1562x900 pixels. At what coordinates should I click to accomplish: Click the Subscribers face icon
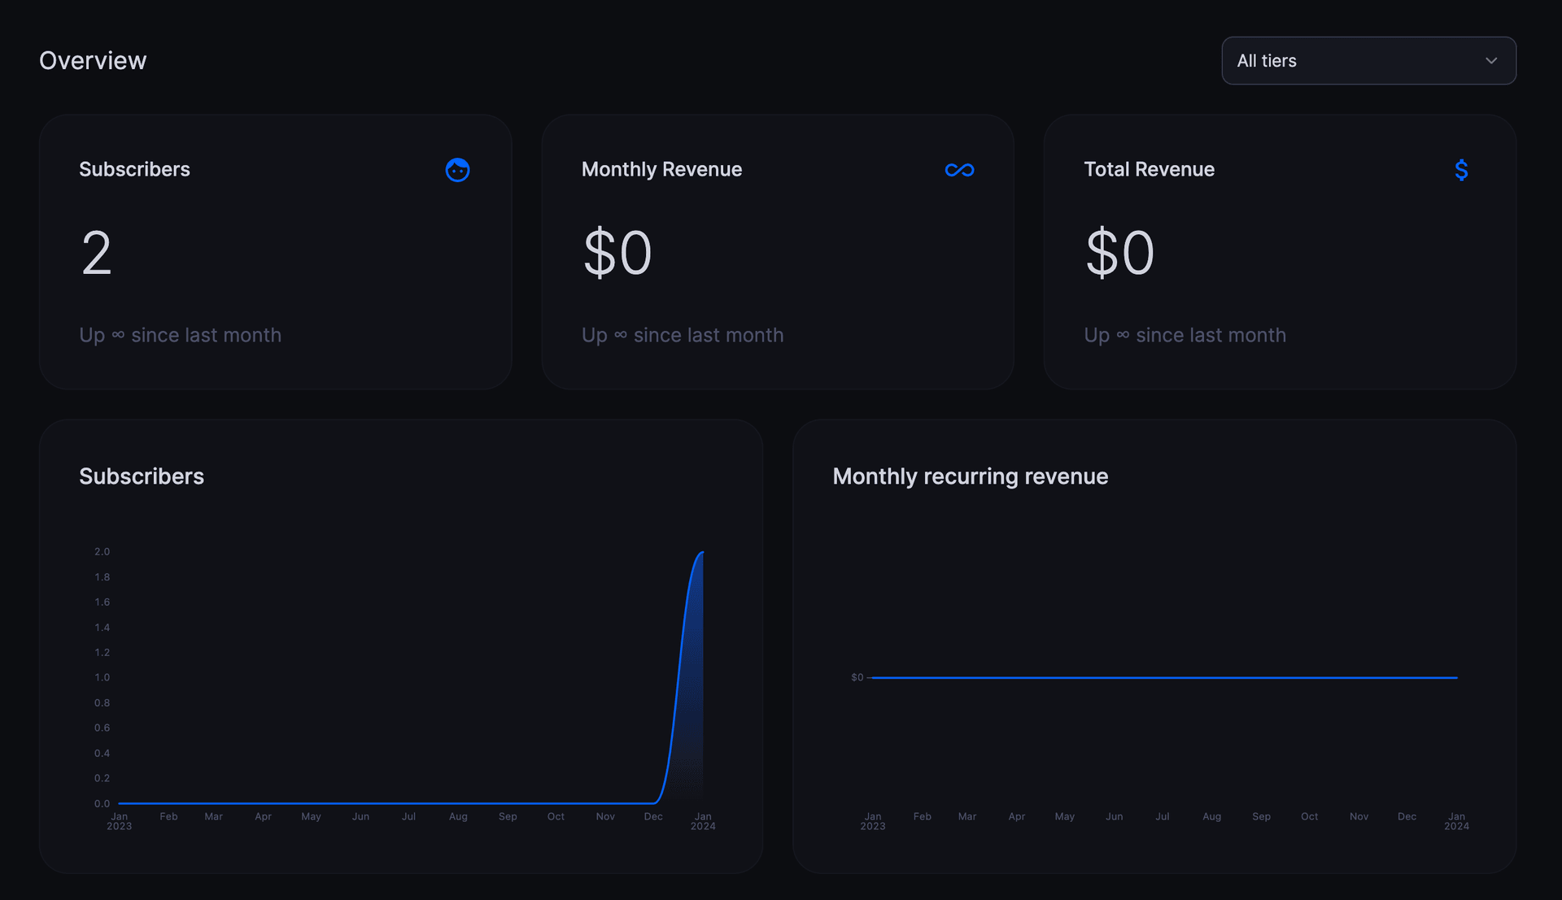[x=457, y=169]
